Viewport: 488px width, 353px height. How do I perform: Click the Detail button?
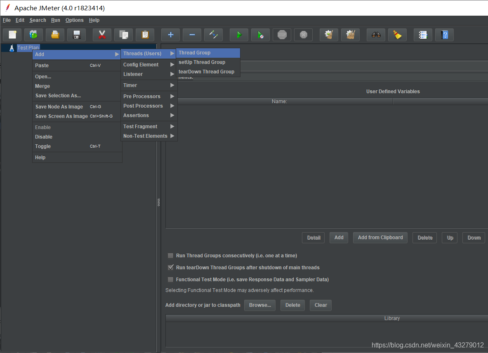[x=314, y=238]
